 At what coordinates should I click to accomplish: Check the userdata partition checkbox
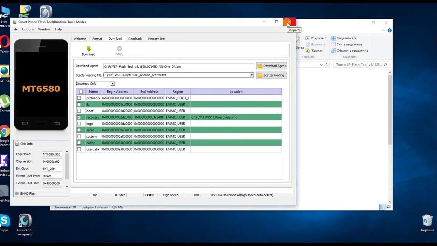[79, 149]
